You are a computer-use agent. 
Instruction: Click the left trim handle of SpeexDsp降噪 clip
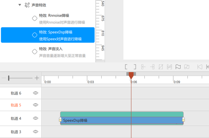(x=60, y=119)
